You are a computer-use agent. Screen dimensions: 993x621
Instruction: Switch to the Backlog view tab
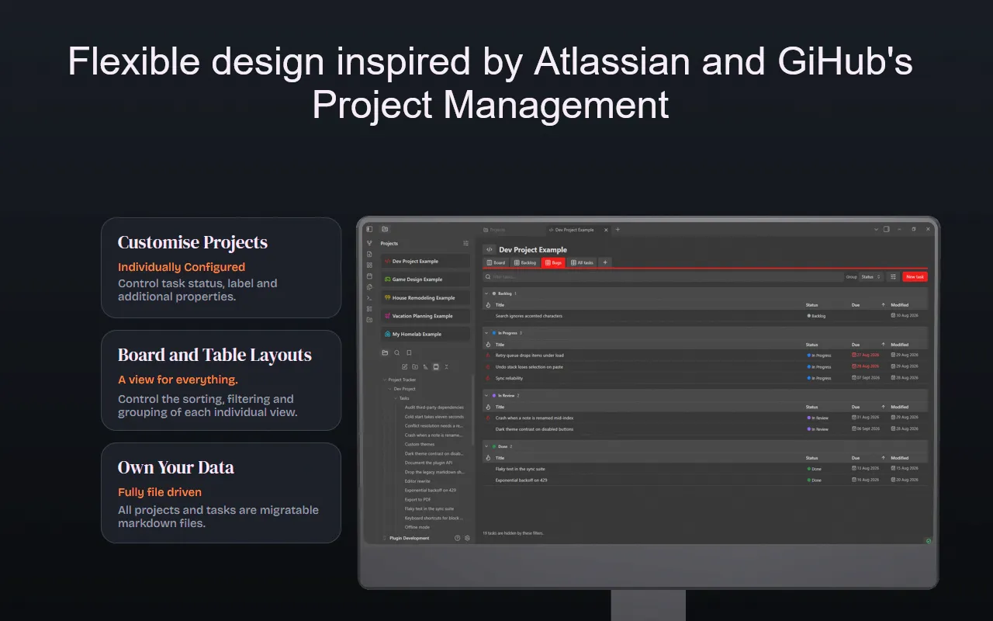tap(525, 262)
